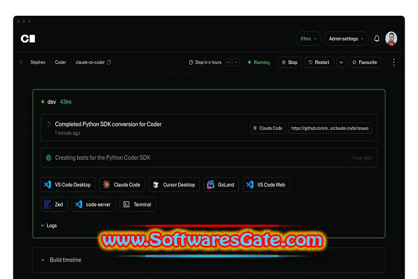Image resolution: width=418 pixels, height=279 pixels.
Task: Expand the Logs section
Action: [49, 226]
